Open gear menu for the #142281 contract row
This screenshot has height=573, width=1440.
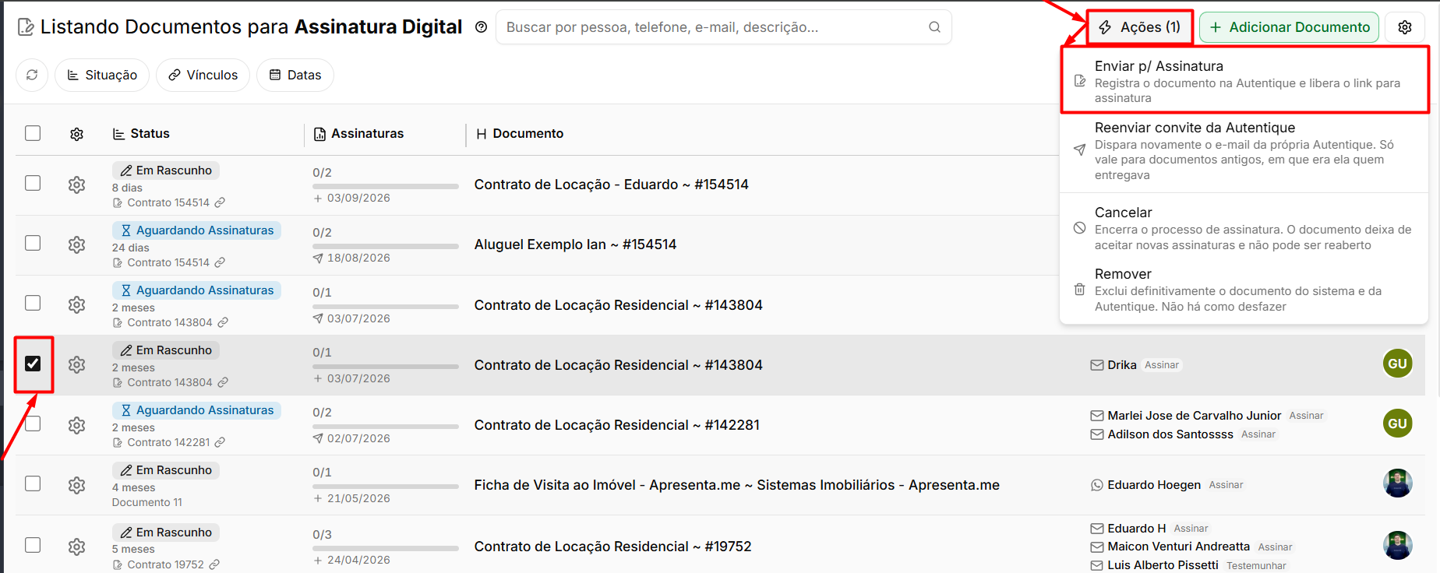(x=76, y=425)
